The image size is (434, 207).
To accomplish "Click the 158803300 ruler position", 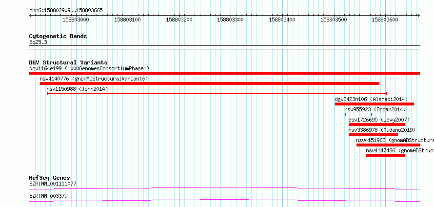I will coord(231,20).
